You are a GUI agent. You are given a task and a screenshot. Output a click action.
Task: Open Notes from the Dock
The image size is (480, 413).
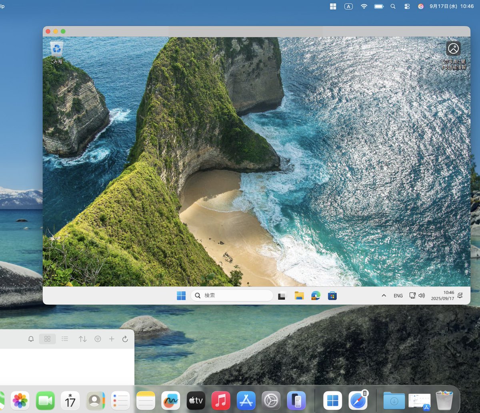pos(146,400)
